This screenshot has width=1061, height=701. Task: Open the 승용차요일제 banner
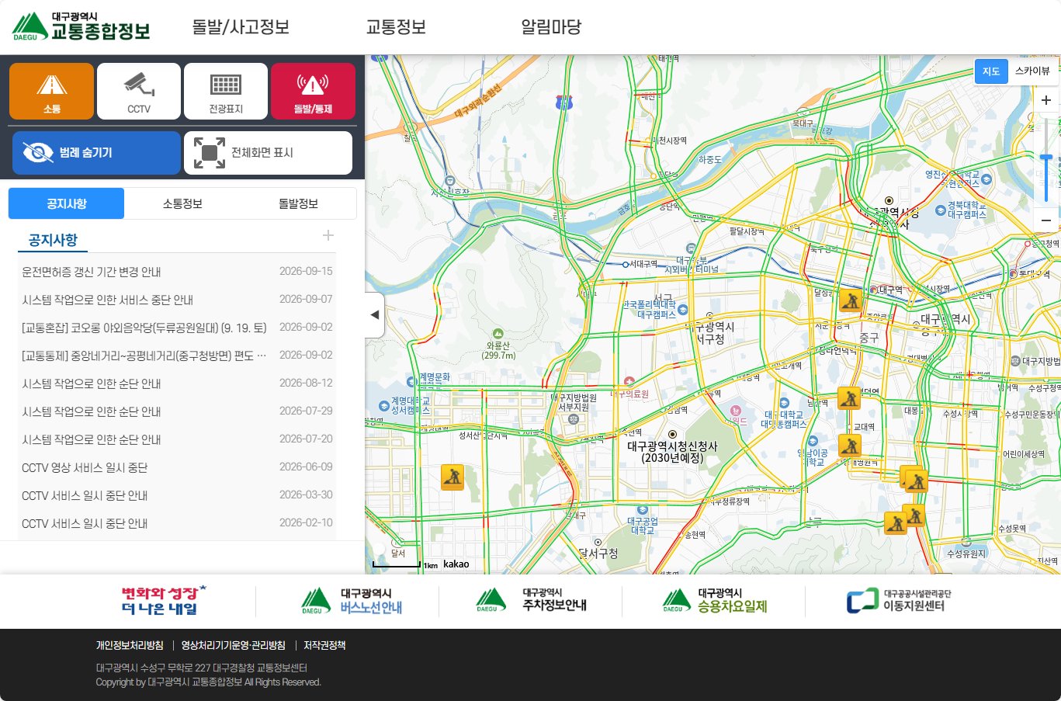click(715, 601)
